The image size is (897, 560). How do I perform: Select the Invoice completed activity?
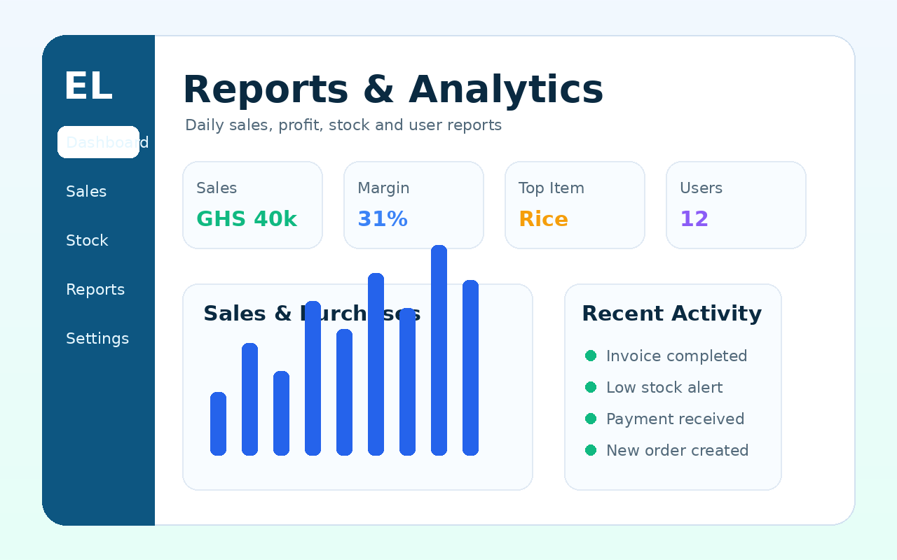point(676,356)
